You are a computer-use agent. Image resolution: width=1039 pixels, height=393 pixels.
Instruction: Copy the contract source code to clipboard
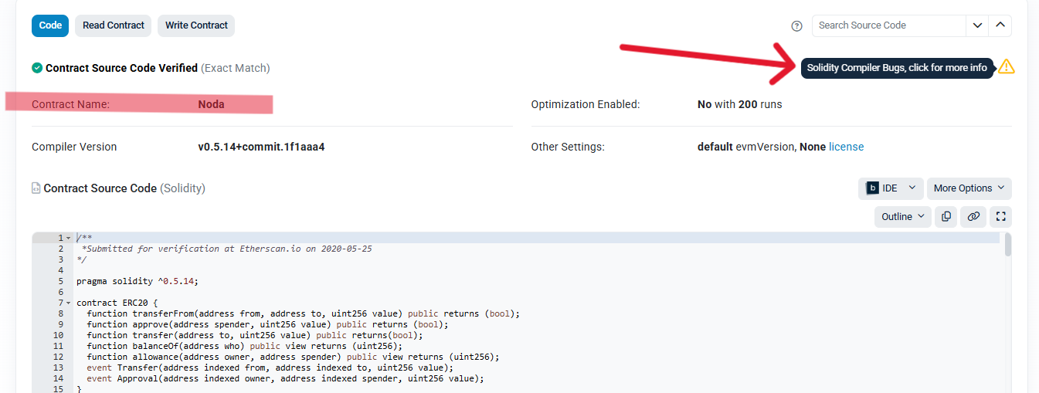[x=946, y=217]
